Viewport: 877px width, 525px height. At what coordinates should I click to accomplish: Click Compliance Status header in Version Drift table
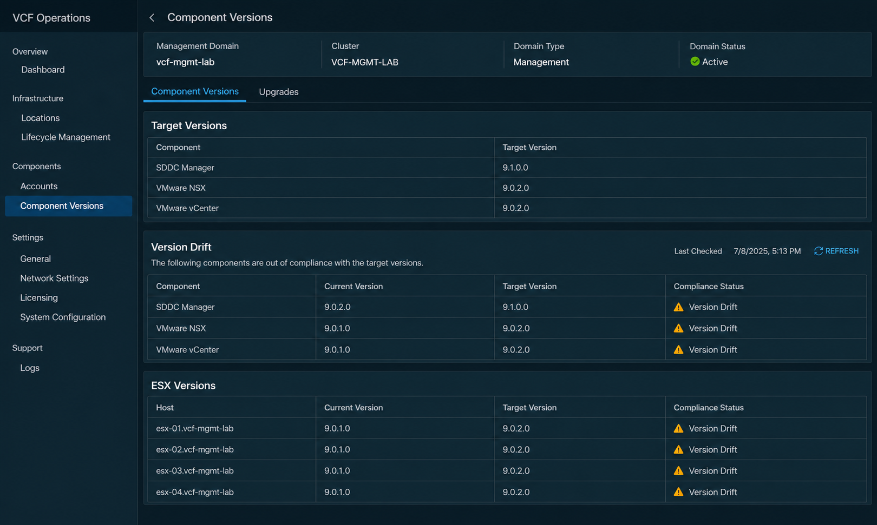coord(709,287)
